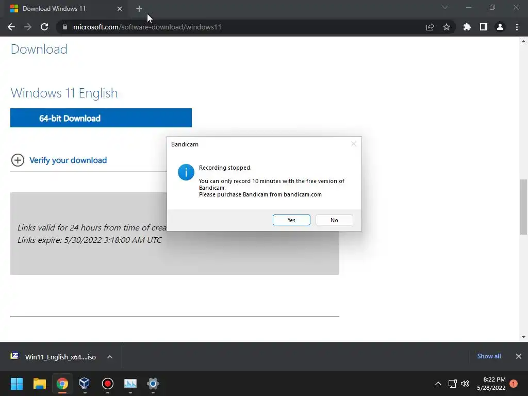Open the Win11_English_x64 iso download item
The width and height of the screenshot is (528, 396).
tap(61, 357)
